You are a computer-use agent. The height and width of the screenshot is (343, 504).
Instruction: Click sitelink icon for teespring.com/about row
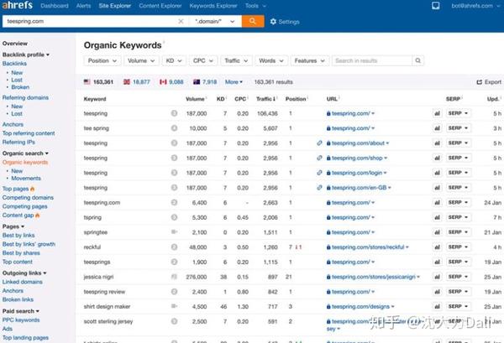pyautogui.click(x=319, y=143)
